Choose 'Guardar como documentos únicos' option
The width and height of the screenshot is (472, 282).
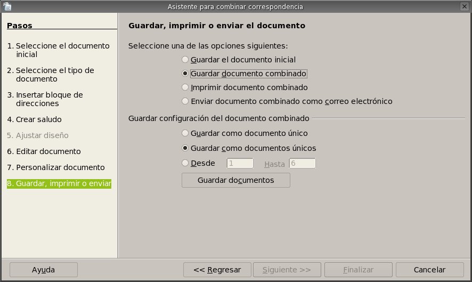185,148
